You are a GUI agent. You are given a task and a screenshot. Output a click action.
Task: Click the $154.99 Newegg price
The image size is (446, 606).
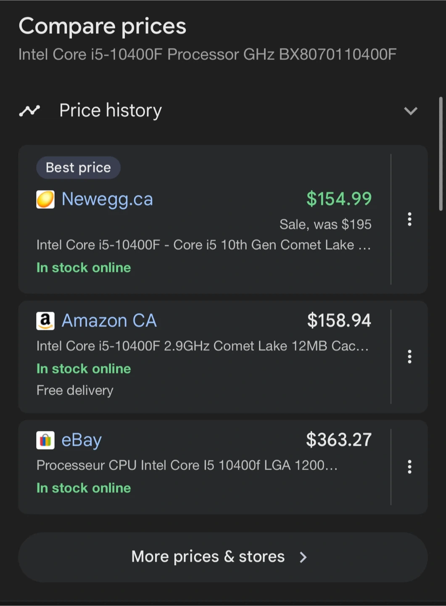[339, 199]
